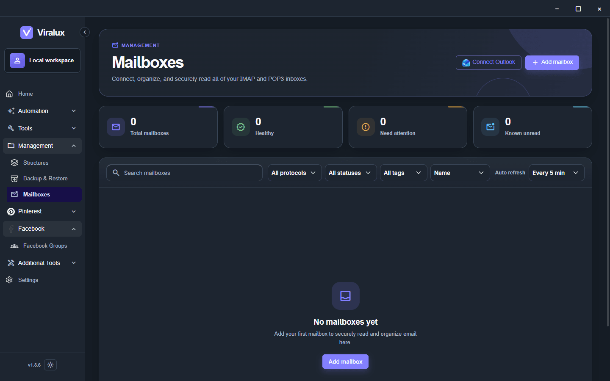Click the Connect Outlook button
Image resolution: width=610 pixels, height=381 pixels.
[x=488, y=63]
